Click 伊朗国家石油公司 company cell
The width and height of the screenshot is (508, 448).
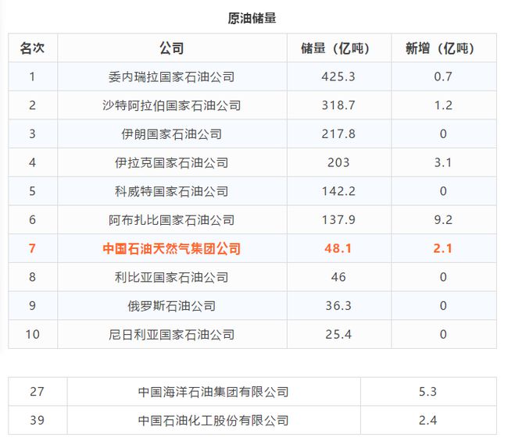(172, 134)
